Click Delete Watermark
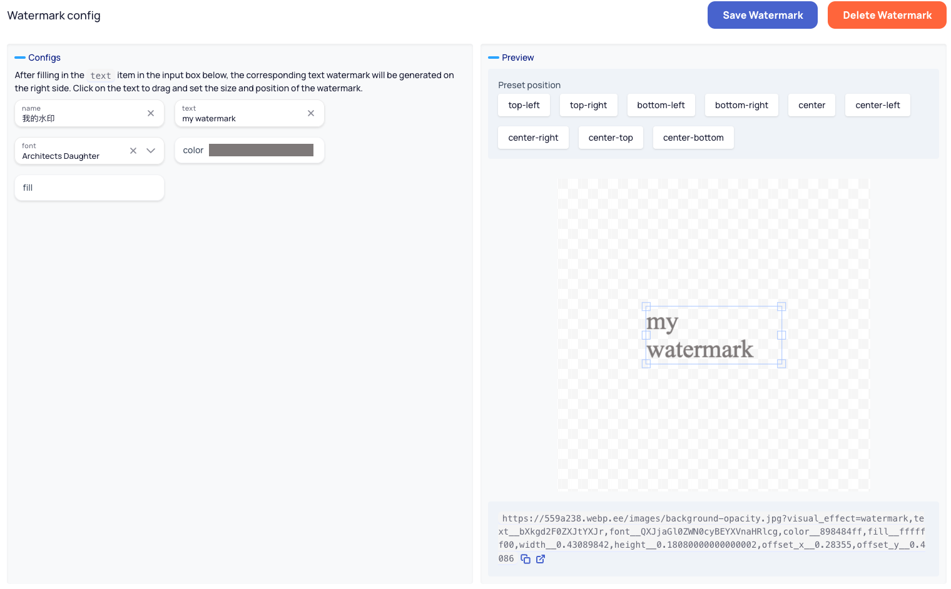The height and width of the screenshot is (589, 951). (x=887, y=15)
